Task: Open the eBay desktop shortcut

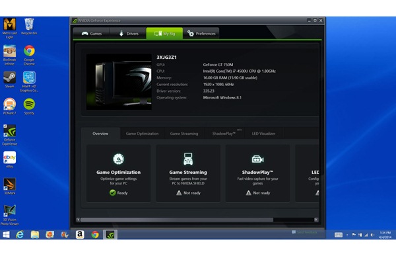Action: click(10, 159)
